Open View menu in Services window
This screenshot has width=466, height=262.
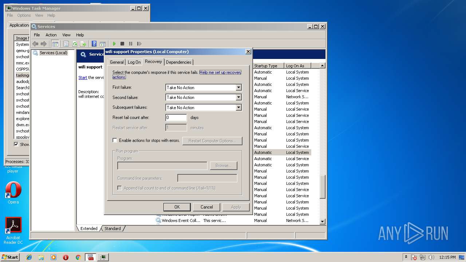click(x=66, y=35)
